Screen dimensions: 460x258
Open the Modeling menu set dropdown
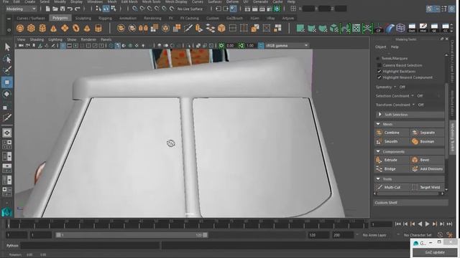[x=21, y=9]
